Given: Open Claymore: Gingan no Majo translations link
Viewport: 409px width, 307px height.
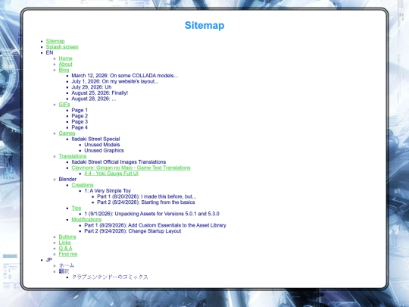Looking at the screenshot, I should 131,168.
